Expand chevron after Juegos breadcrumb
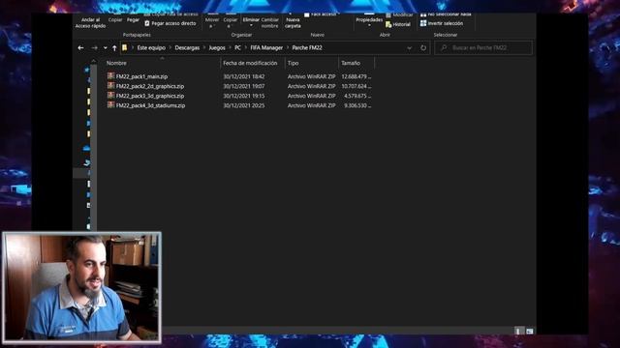Viewport: 620px width, 348px height. pos(230,47)
